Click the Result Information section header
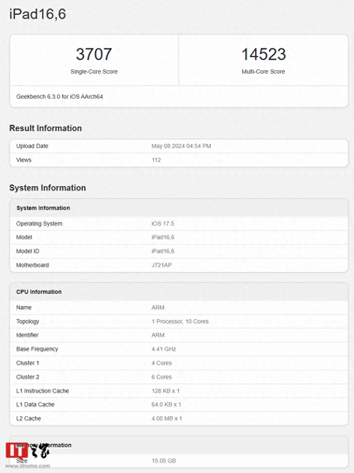354x473 pixels. click(x=45, y=128)
